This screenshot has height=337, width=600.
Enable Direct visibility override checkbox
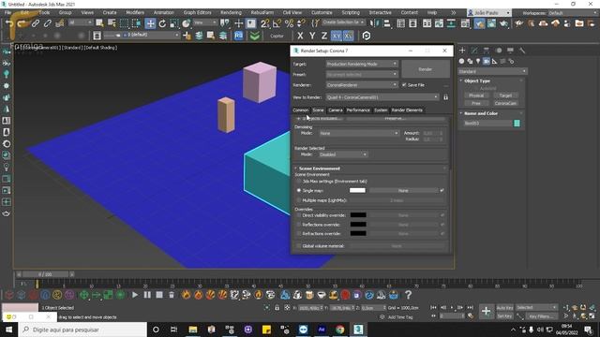click(299, 215)
